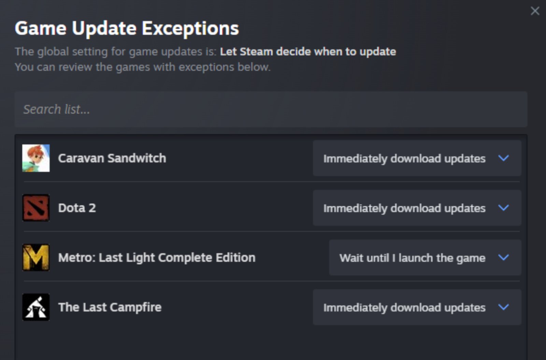The height and width of the screenshot is (360, 546).
Task: Click the Metro: Last Light Complete Edition name
Action: (156, 257)
